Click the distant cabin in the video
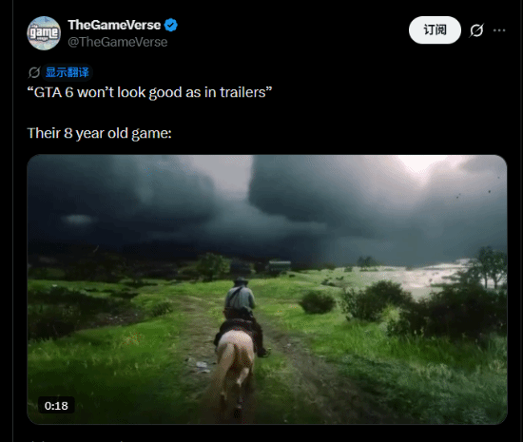This screenshot has width=523, height=442. point(280,266)
